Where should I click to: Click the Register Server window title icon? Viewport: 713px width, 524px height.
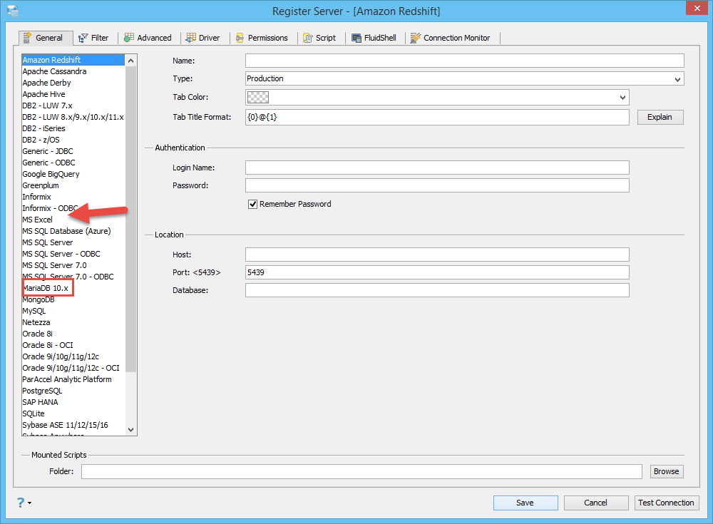13,11
